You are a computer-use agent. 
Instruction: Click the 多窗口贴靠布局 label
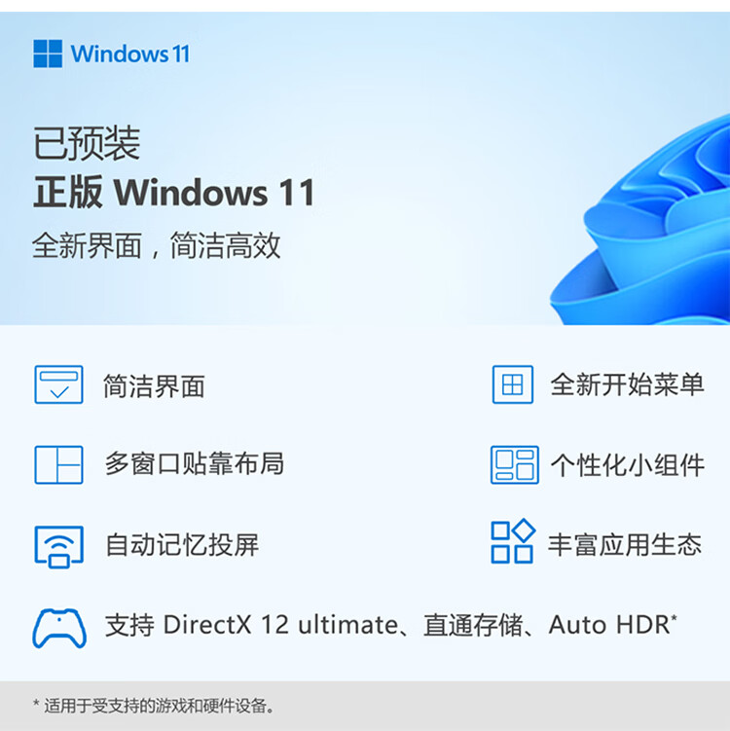(x=195, y=463)
